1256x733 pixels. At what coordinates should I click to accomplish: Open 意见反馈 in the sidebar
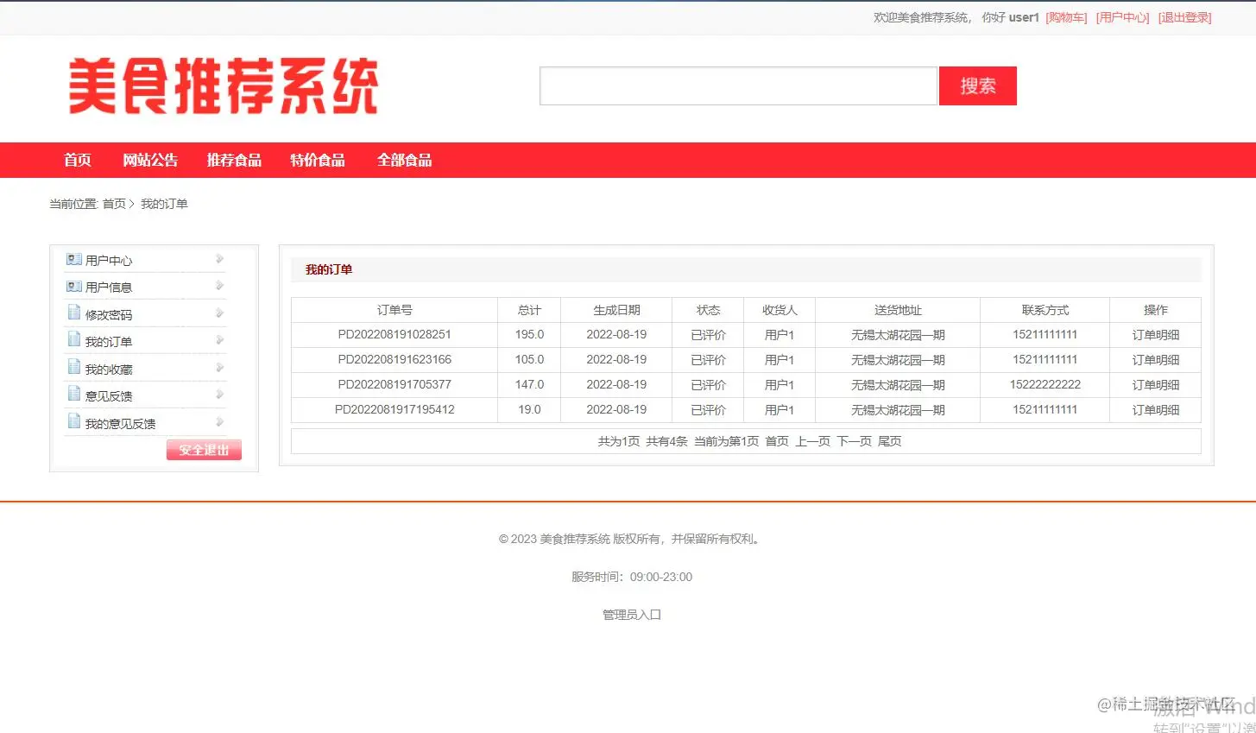point(109,396)
